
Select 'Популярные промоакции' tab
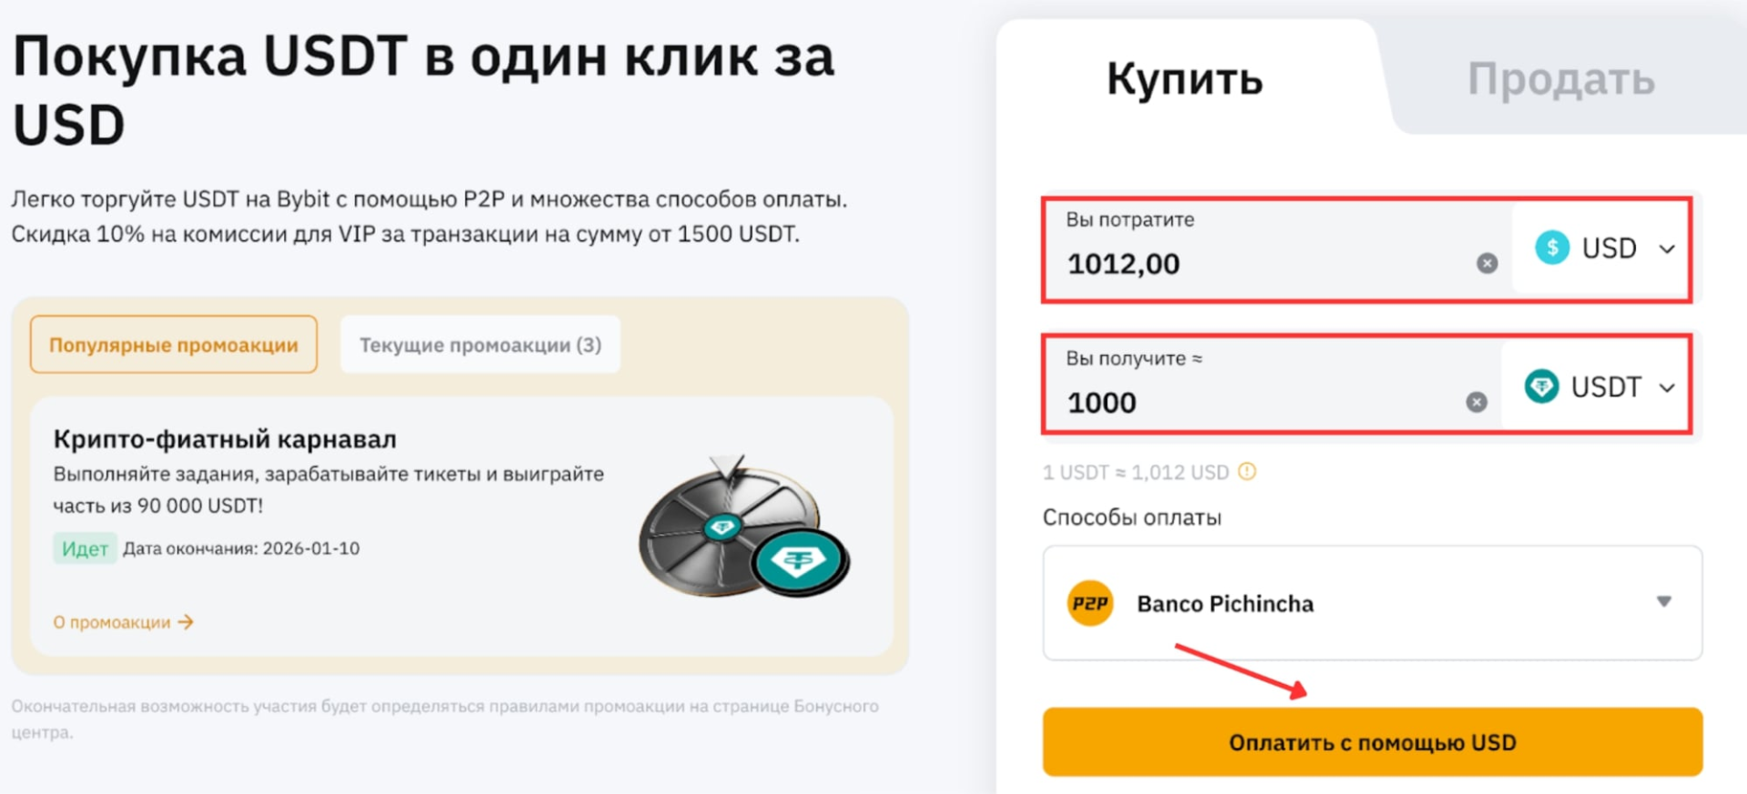point(174,345)
